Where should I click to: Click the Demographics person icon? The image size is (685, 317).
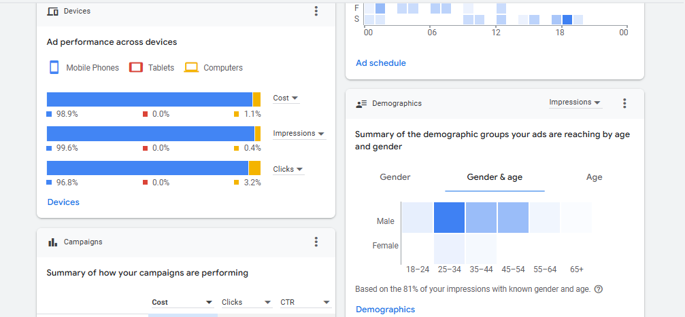[361, 104]
